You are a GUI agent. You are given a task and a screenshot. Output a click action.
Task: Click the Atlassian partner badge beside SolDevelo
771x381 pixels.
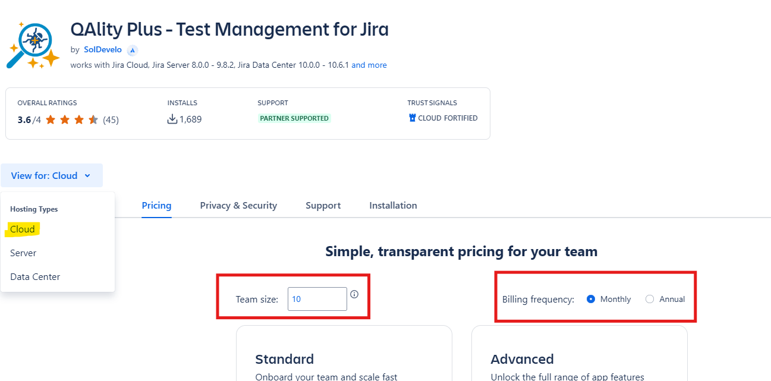[133, 50]
